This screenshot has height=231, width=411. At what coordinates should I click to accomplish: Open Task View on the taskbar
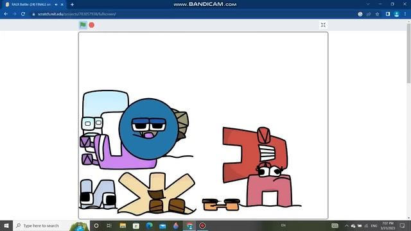pyautogui.click(x=109, y=225)
